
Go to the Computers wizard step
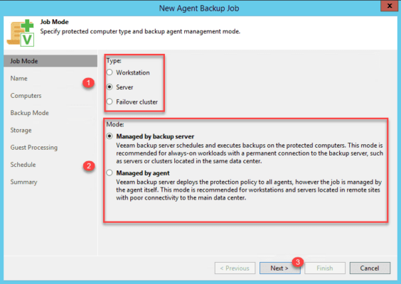click(26, 96)
